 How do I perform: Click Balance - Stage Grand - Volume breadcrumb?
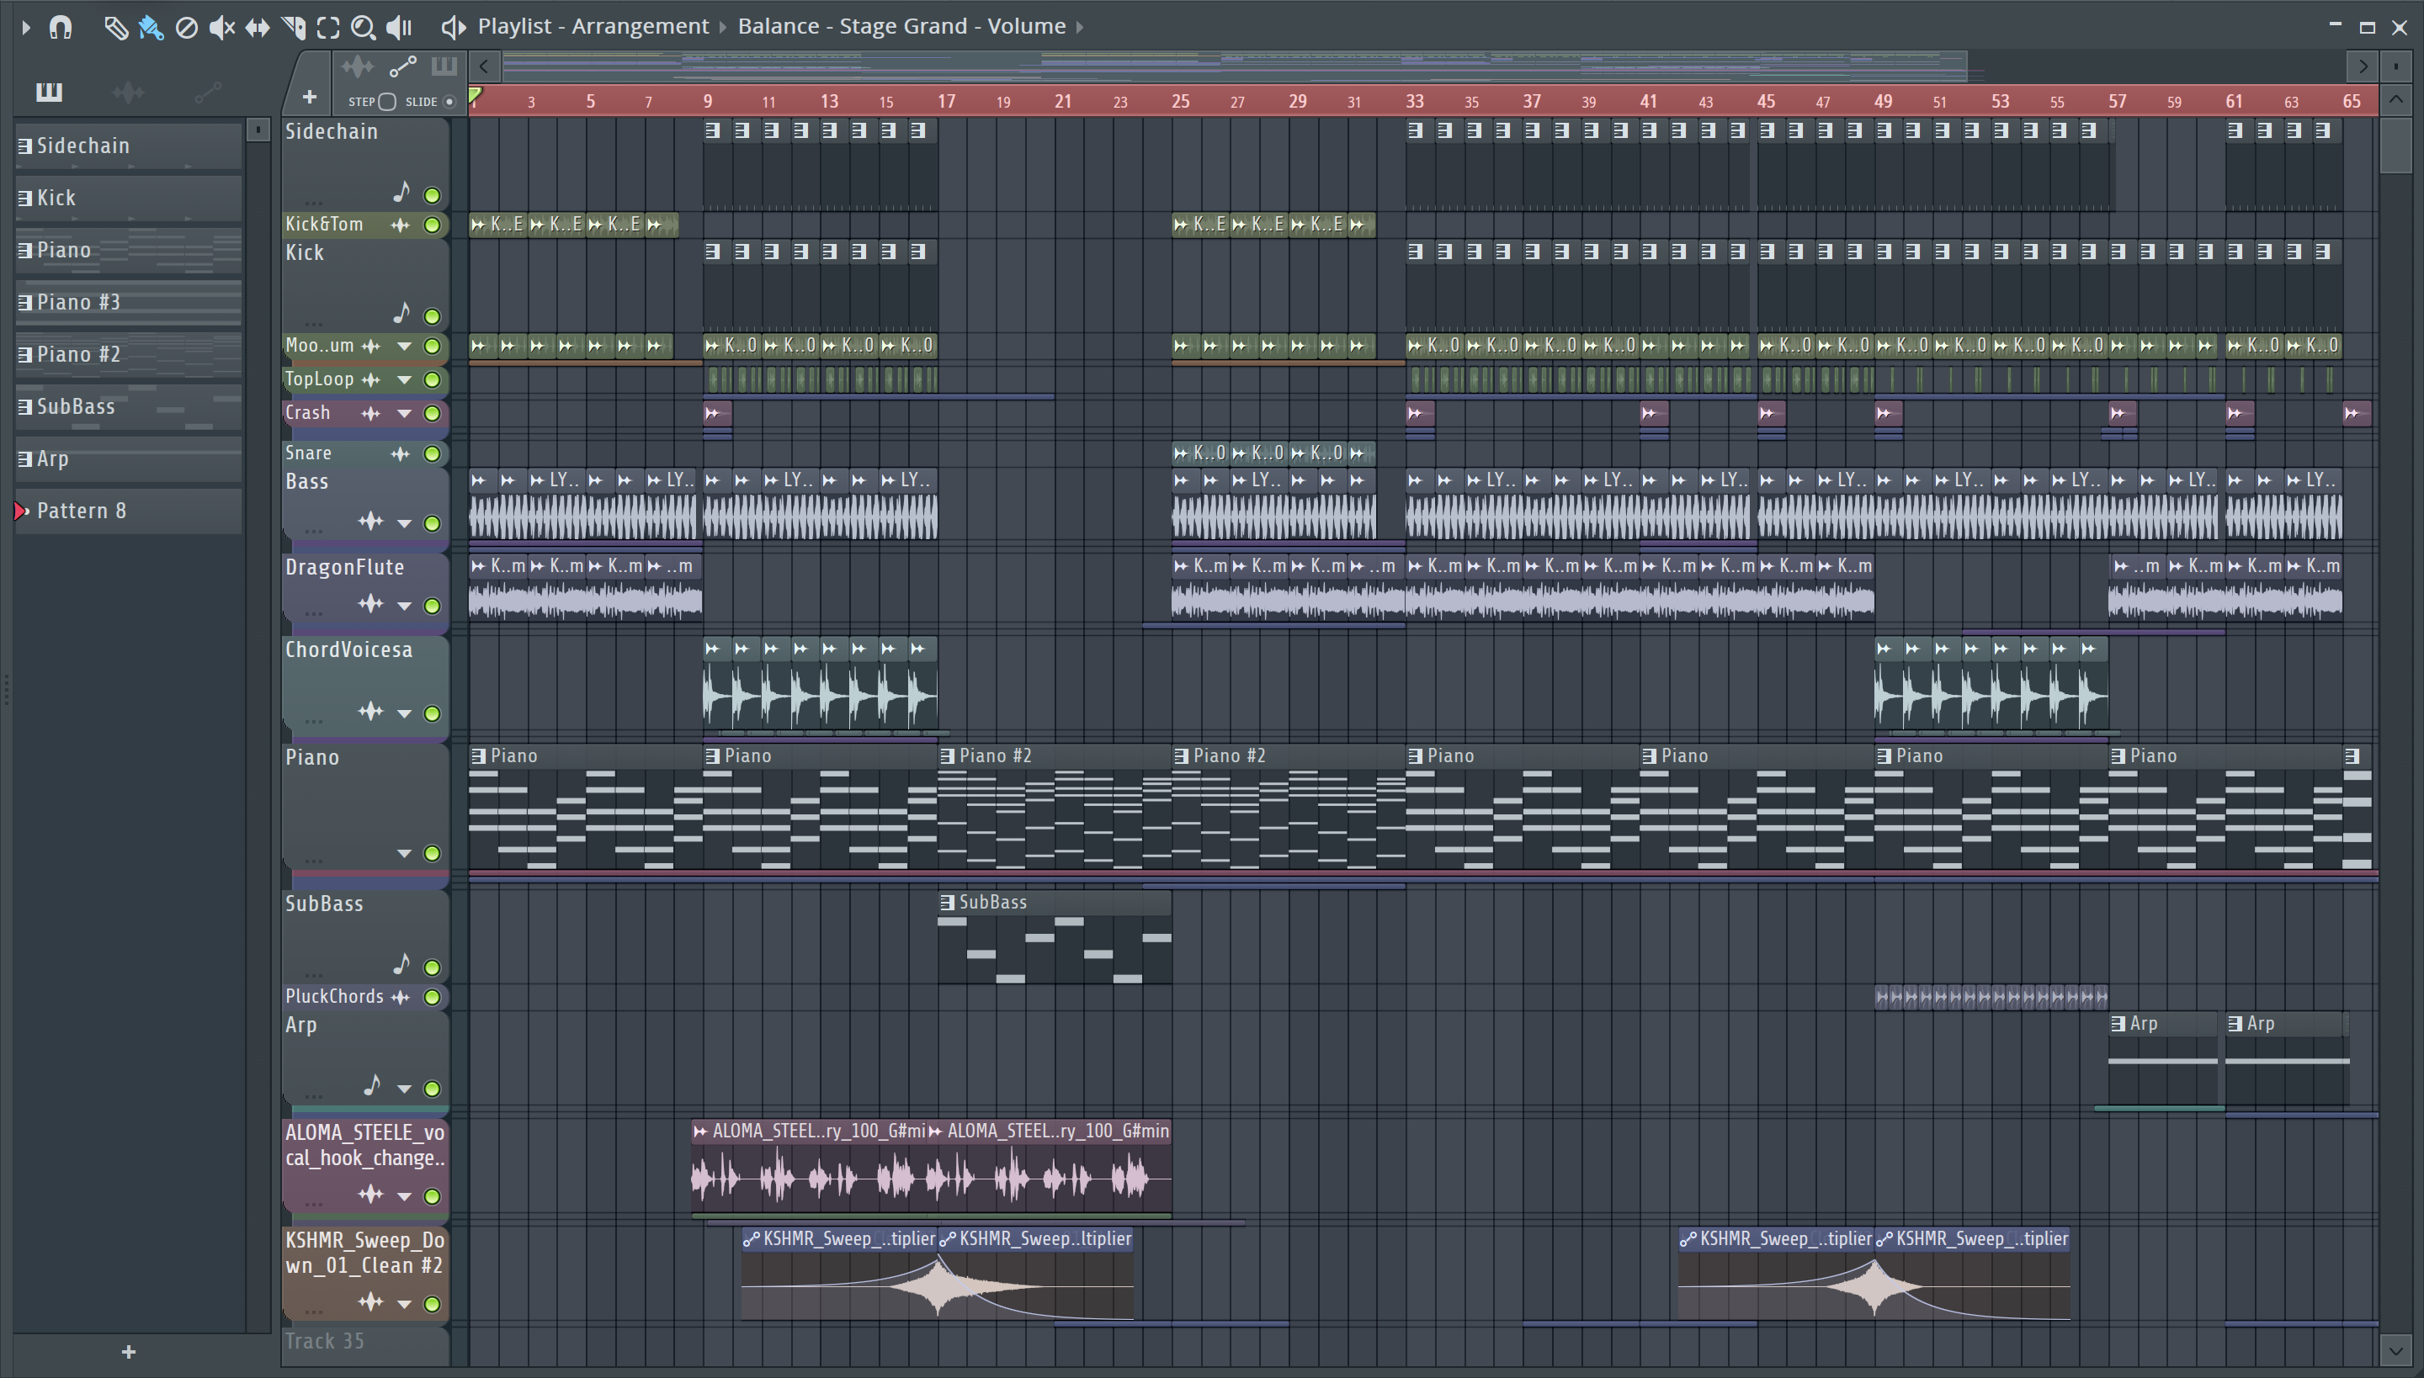tap(901, 27)
